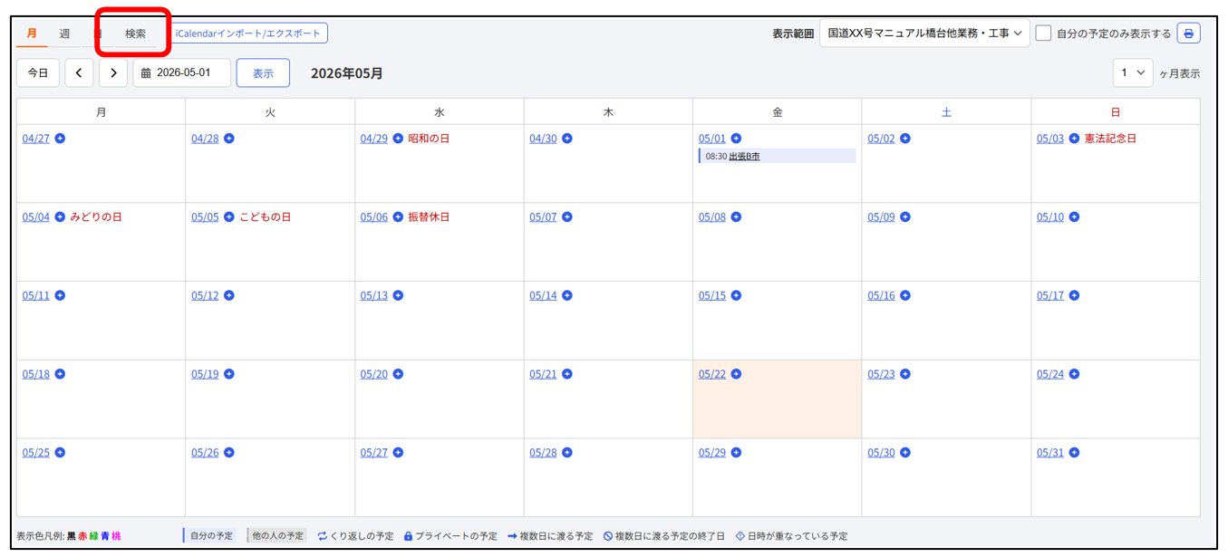Click the plus icon next to 05/24
The image size is (1228, 557).
[1074, 374]
